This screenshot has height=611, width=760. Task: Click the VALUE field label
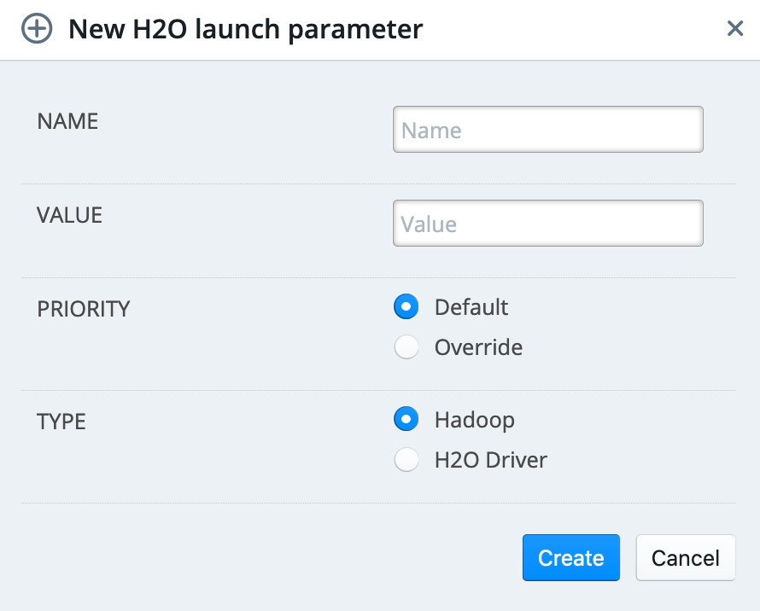70,215
